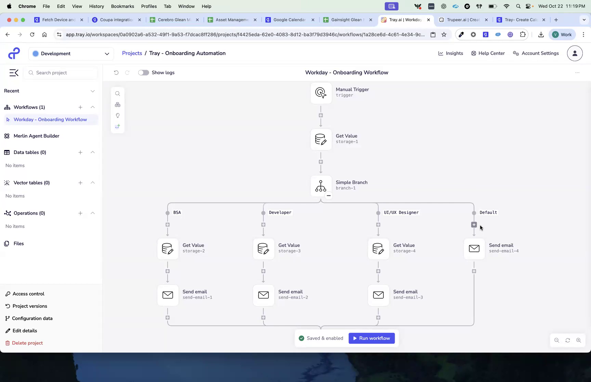The image size is (591, 382).
Task: Open the Development workspace dropdown
Action: pyautogui.click(x=71, y=54)
